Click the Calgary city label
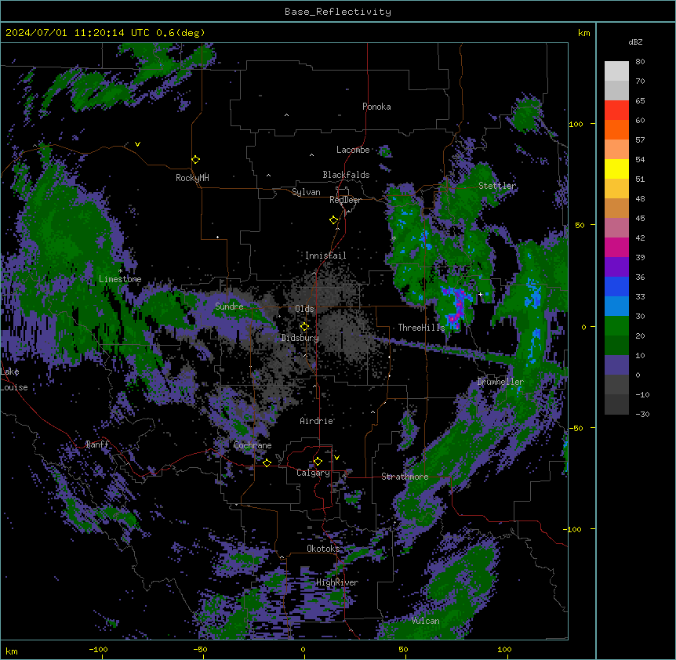 (313, 473)
